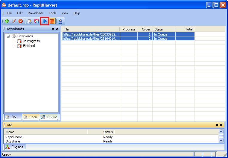Screen dimensions: 228x158
Task: Collapse the Downloads tree node
Action: click(x=8, y=36)
